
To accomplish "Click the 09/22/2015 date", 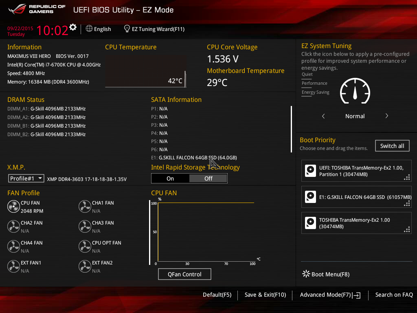I will (x=20, y=28).
